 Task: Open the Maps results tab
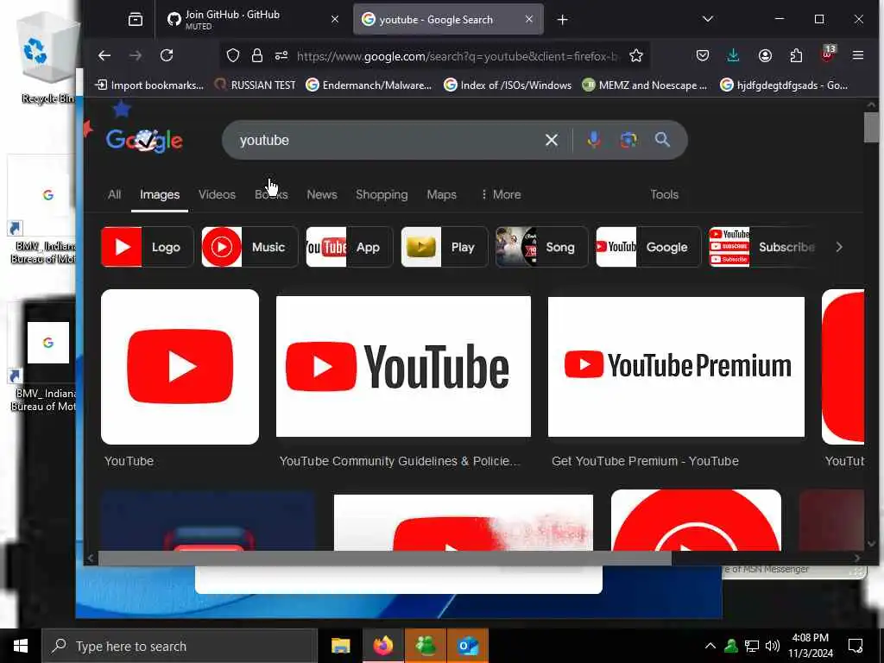click(441, 194)
